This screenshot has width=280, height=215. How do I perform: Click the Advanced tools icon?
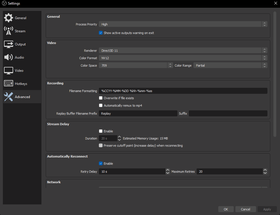click(8, 97)
